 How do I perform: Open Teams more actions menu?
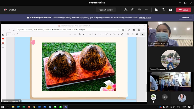click(146, 10)
